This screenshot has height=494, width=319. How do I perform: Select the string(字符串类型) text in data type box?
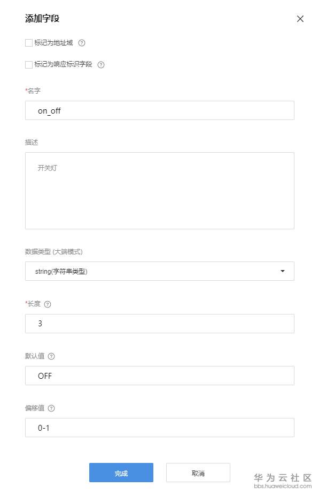(61, 271)
